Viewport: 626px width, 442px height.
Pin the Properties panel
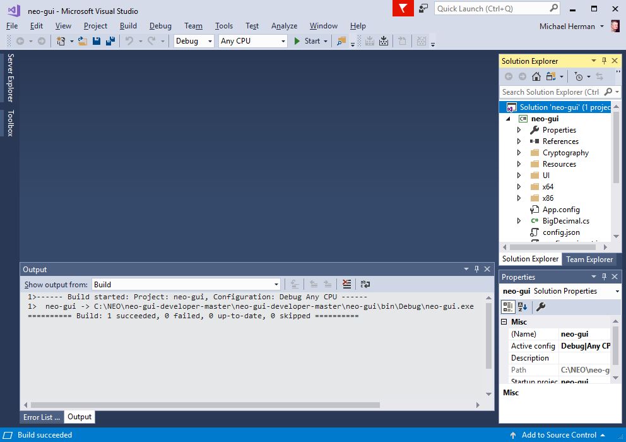[x=604, y=277]
